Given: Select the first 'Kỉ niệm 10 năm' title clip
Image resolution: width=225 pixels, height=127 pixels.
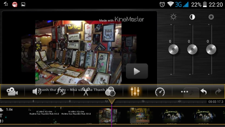Looking at the screenshot, I should click(44, 116).
